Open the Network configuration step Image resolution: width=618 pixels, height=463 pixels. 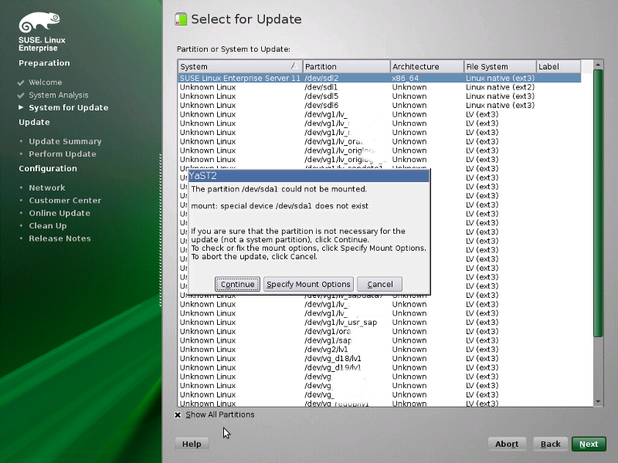[x=47, y=187]
